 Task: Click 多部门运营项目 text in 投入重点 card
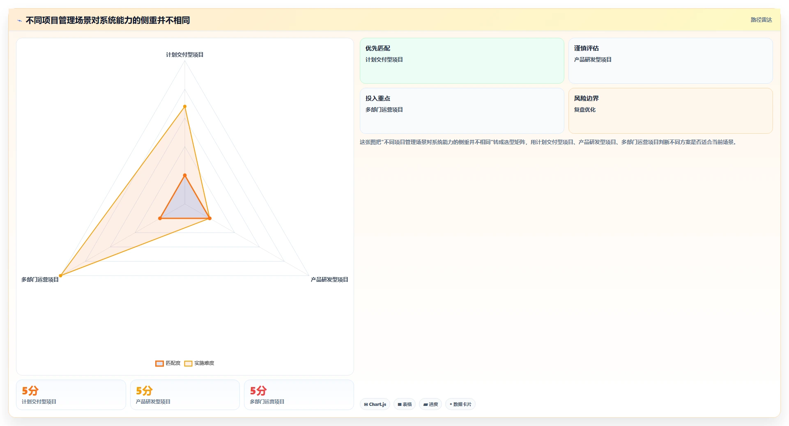(x=384, y=110)
